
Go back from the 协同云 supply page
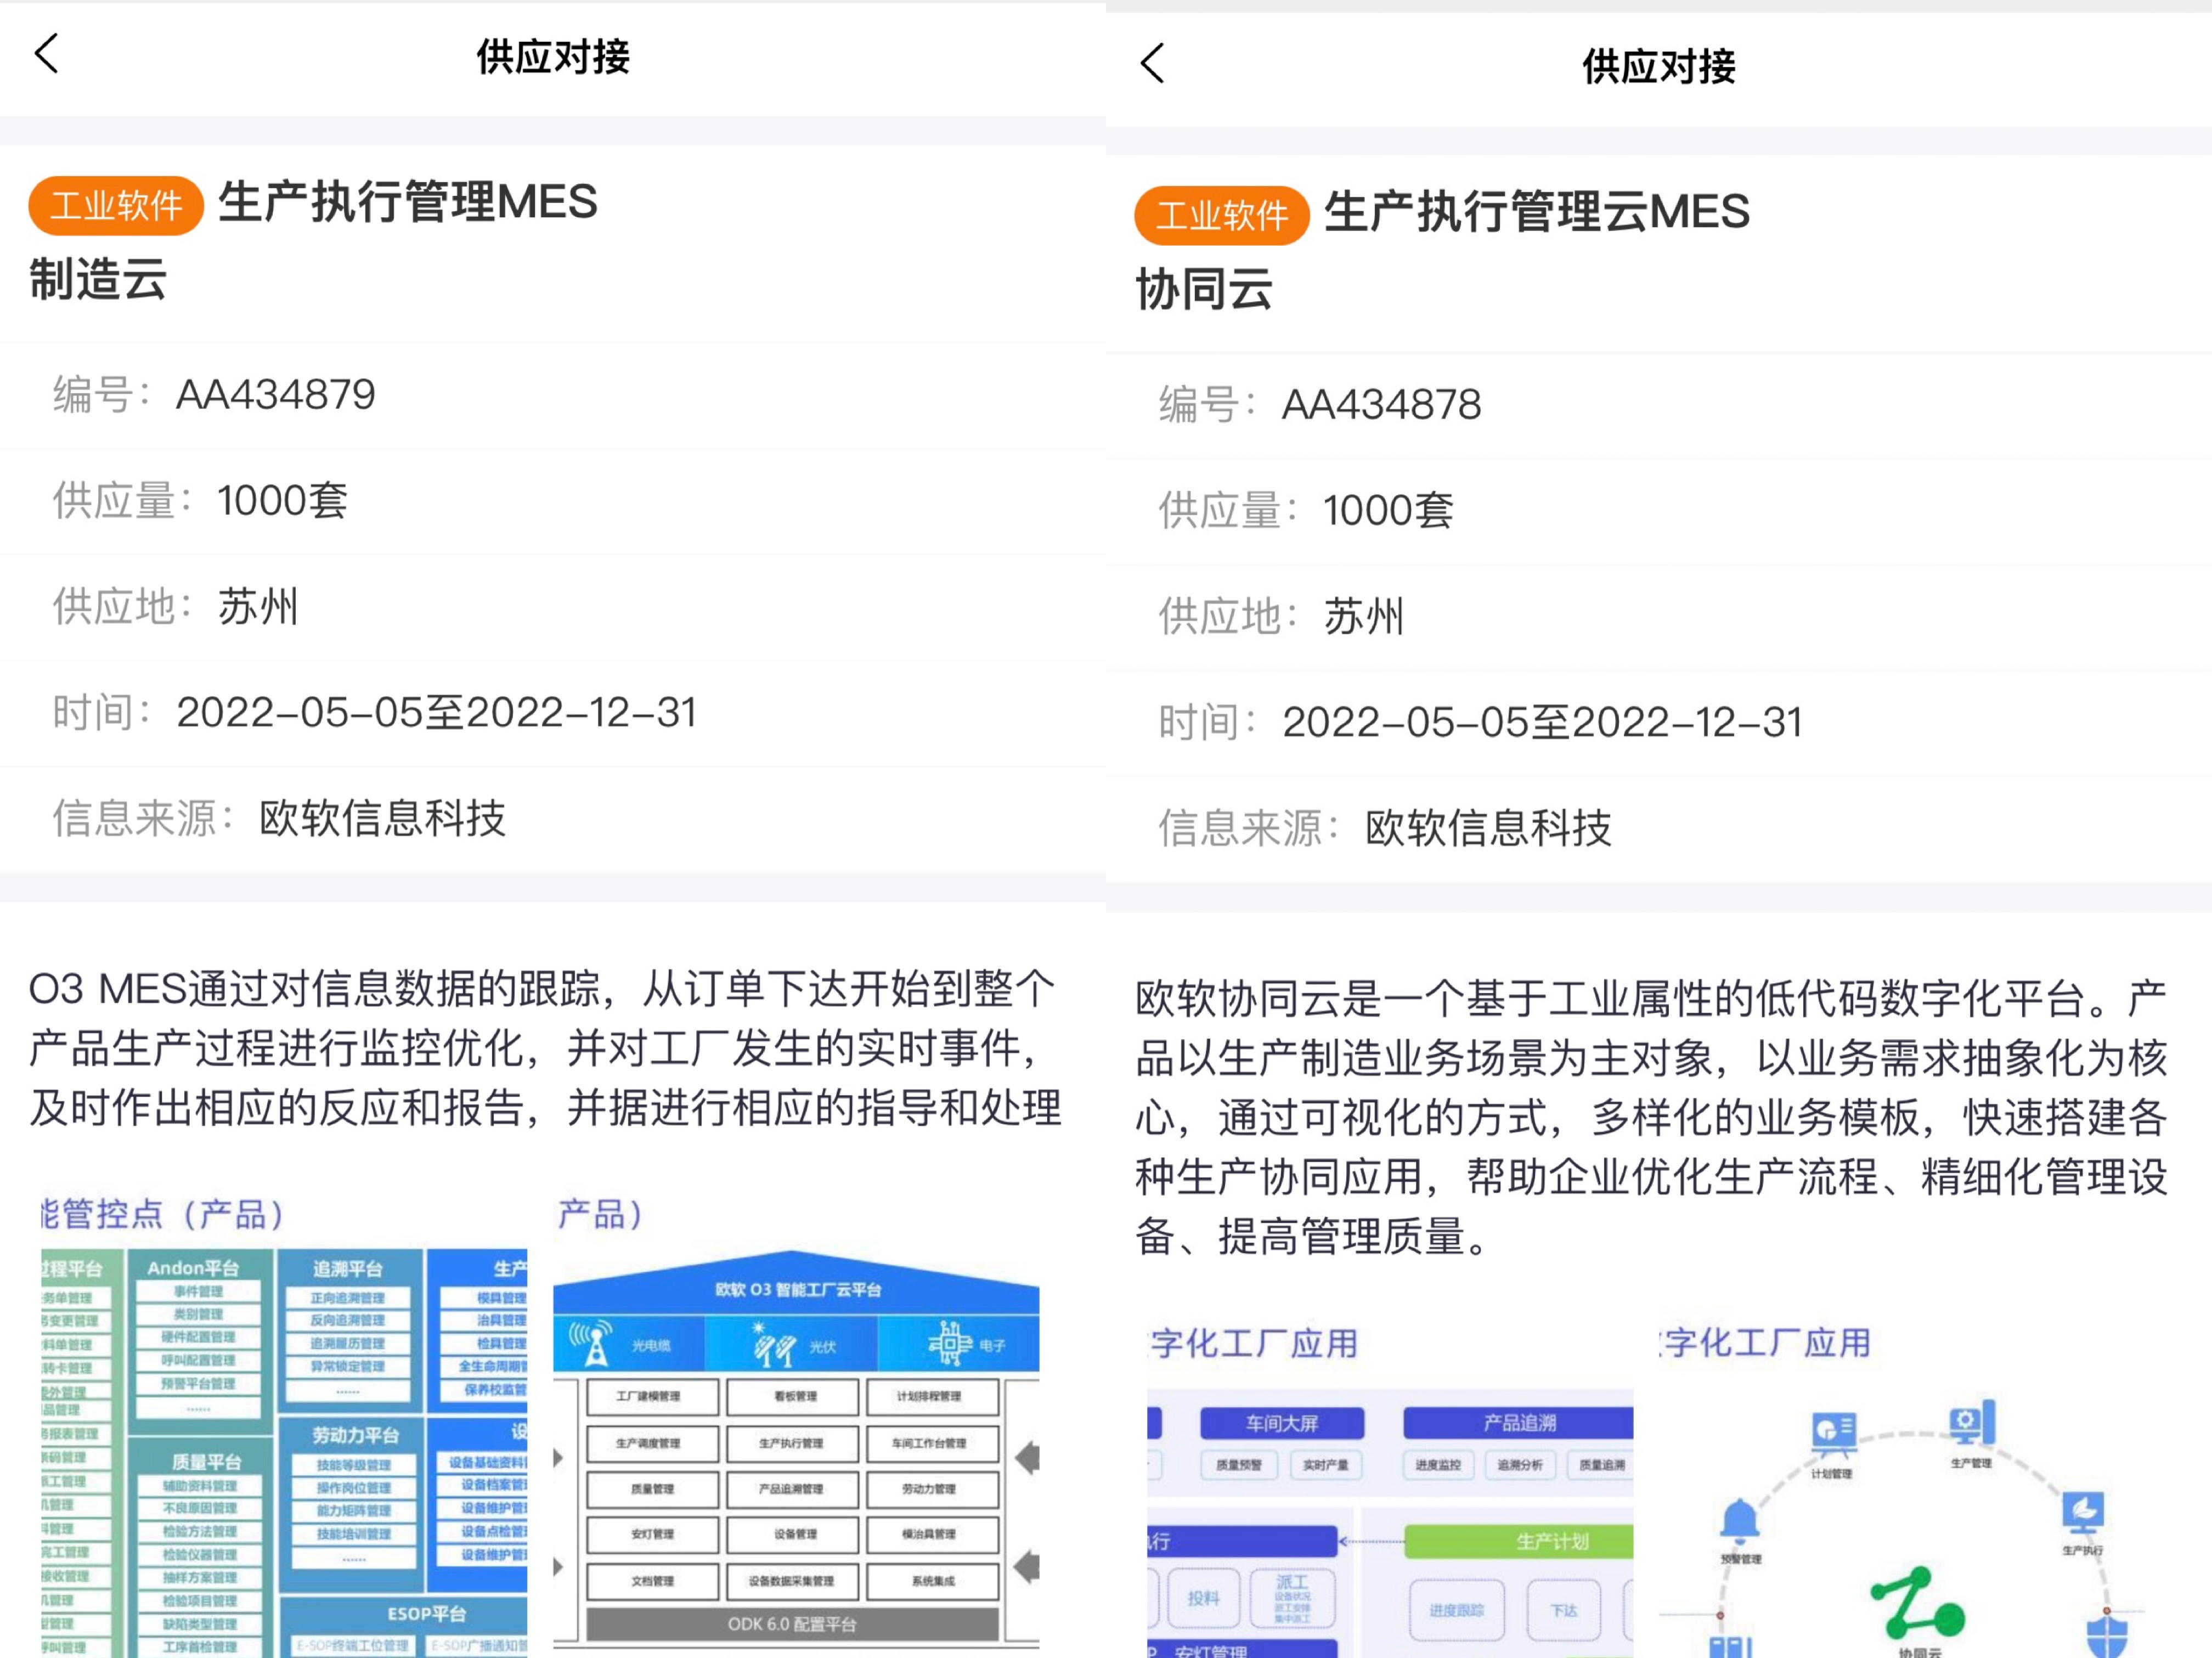(x=1152, y=63)
